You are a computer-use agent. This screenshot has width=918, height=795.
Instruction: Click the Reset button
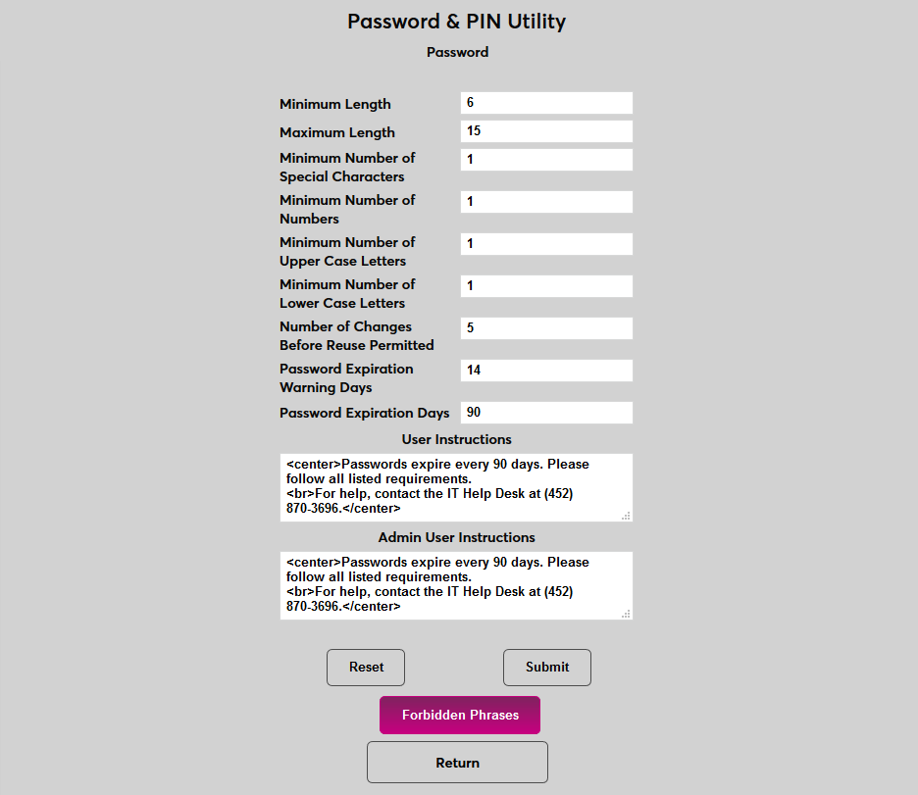coord(365,667)
